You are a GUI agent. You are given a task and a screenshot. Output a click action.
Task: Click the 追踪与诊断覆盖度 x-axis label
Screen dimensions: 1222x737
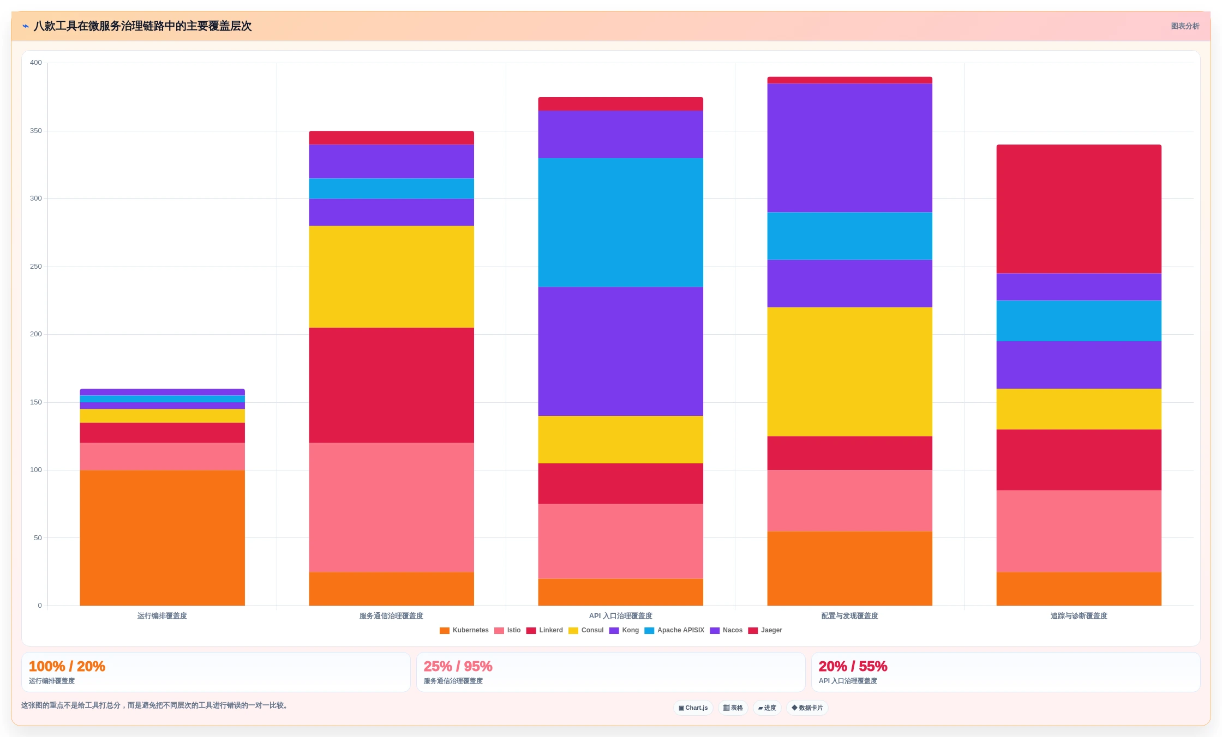[x=1079, y=616]
